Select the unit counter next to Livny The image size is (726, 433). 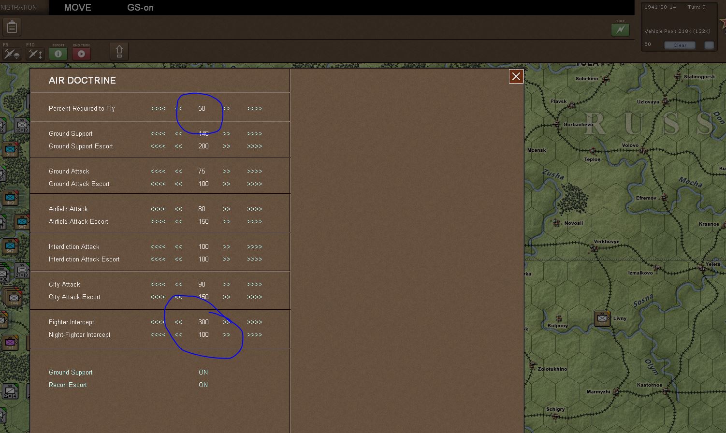(x=602, y=318)
